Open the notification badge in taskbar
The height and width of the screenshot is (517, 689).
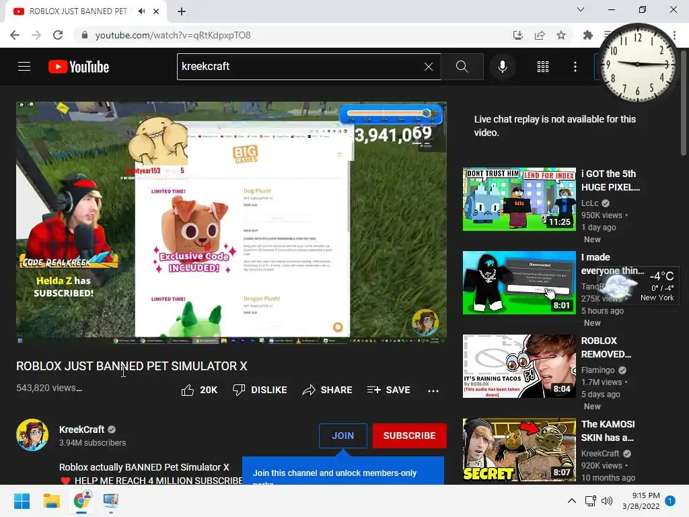click(669, 501)
